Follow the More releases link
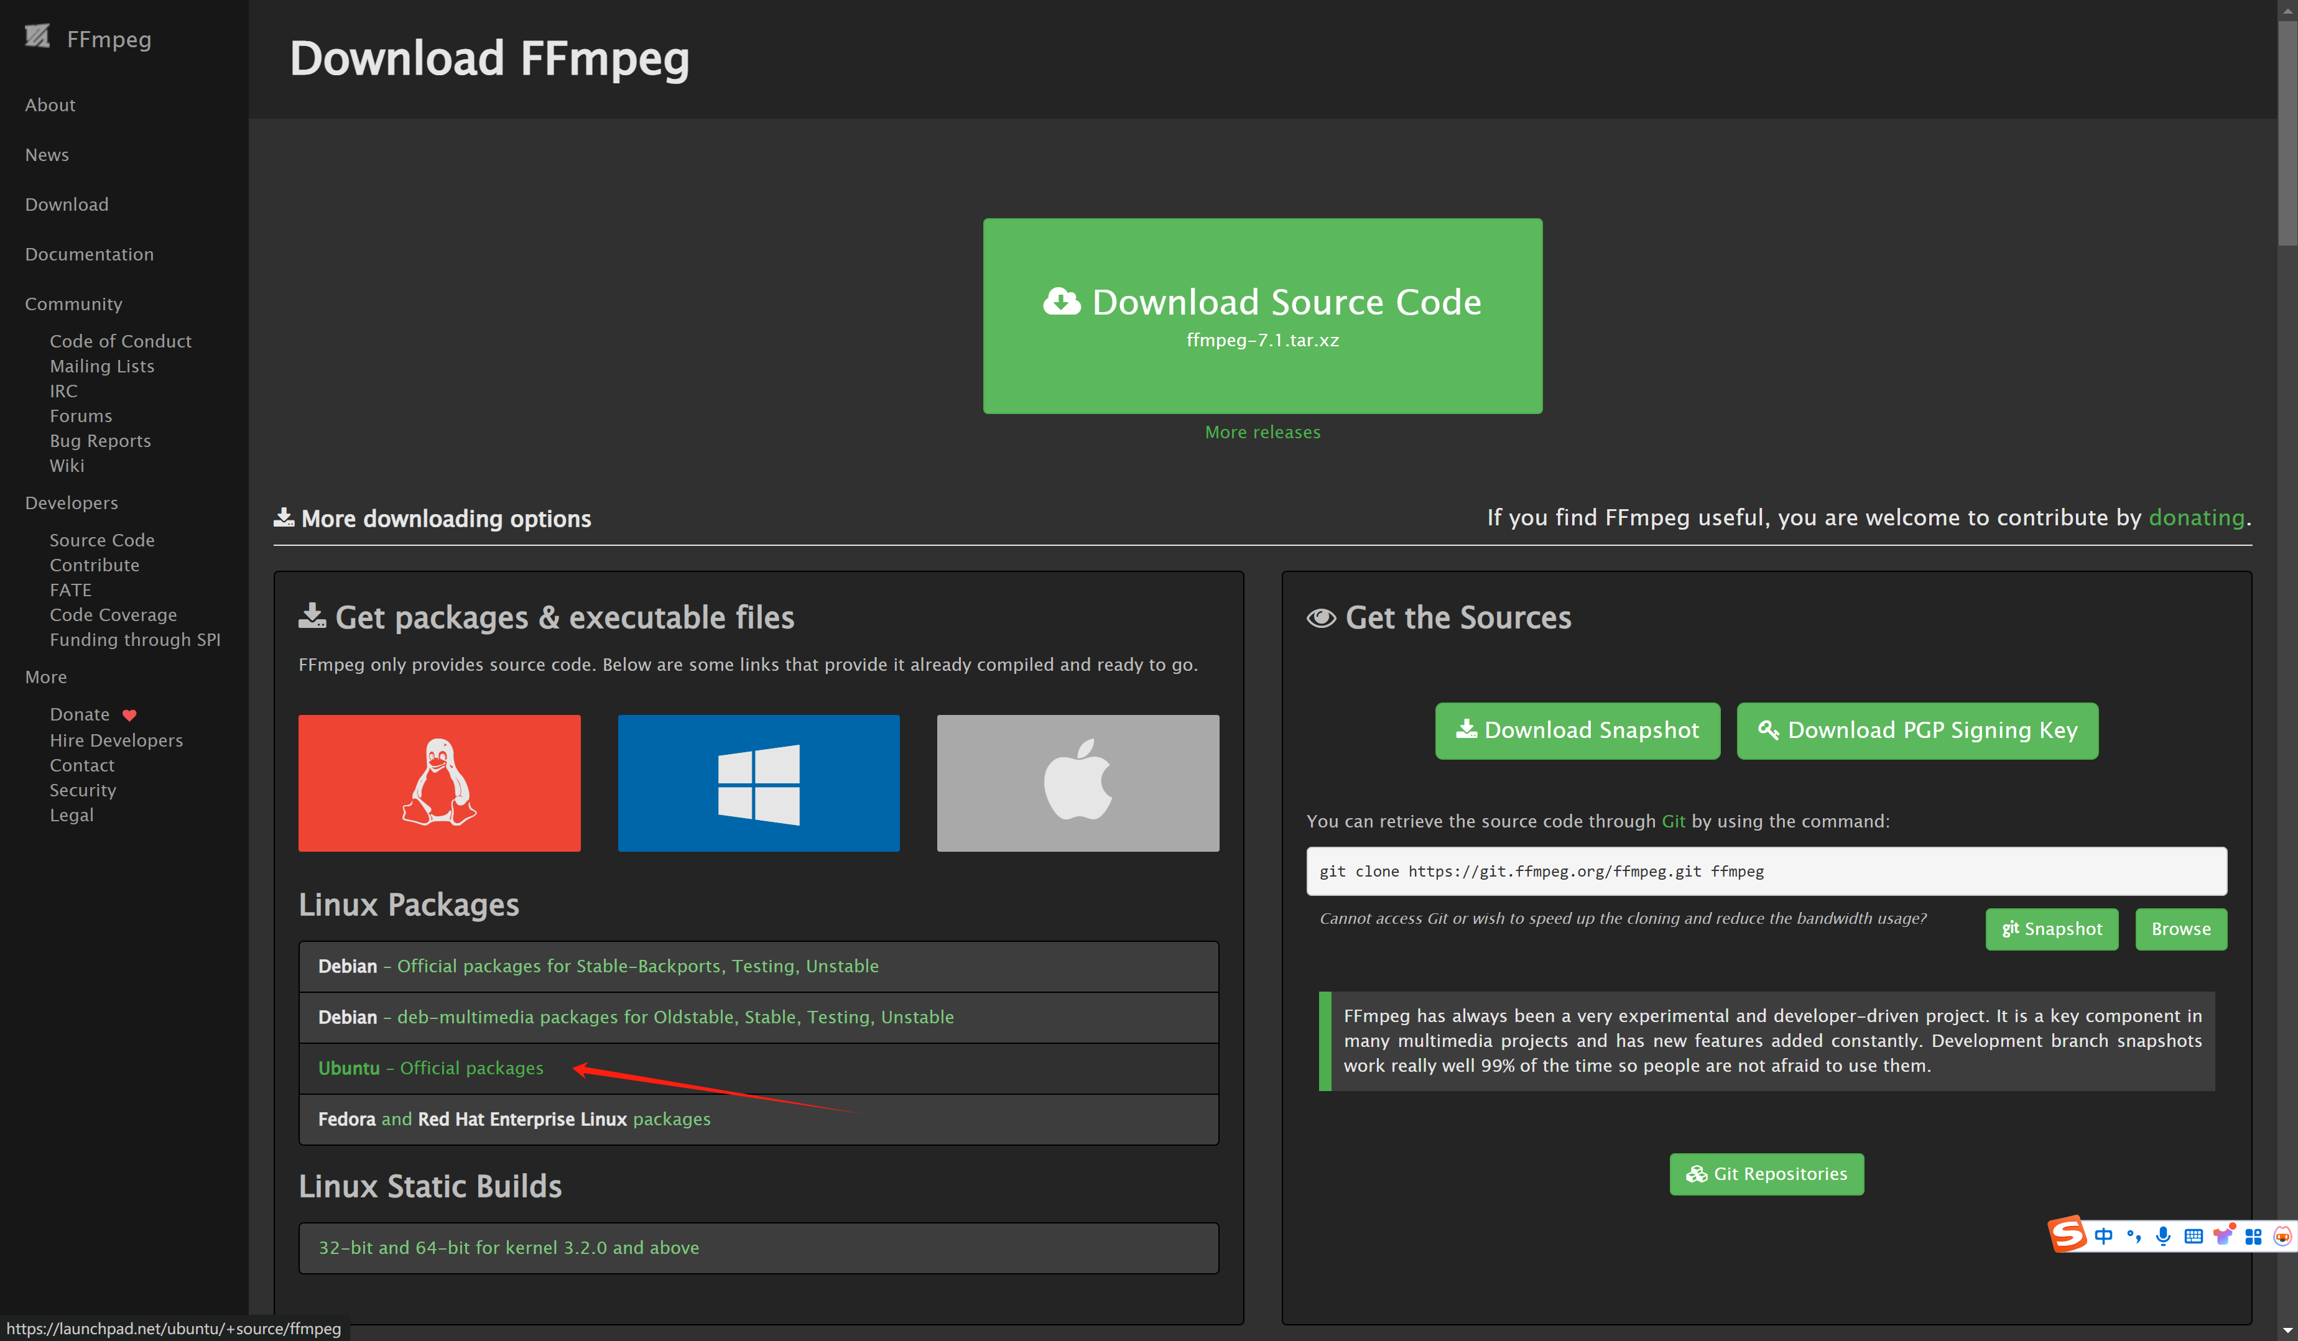Screen dimensions: 2298x1341 [1262, 432]
